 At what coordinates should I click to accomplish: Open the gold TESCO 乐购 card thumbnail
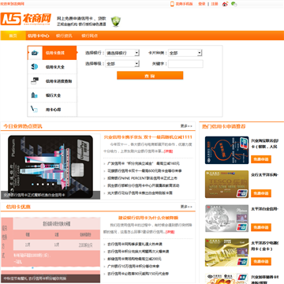[x=226, y=185]
